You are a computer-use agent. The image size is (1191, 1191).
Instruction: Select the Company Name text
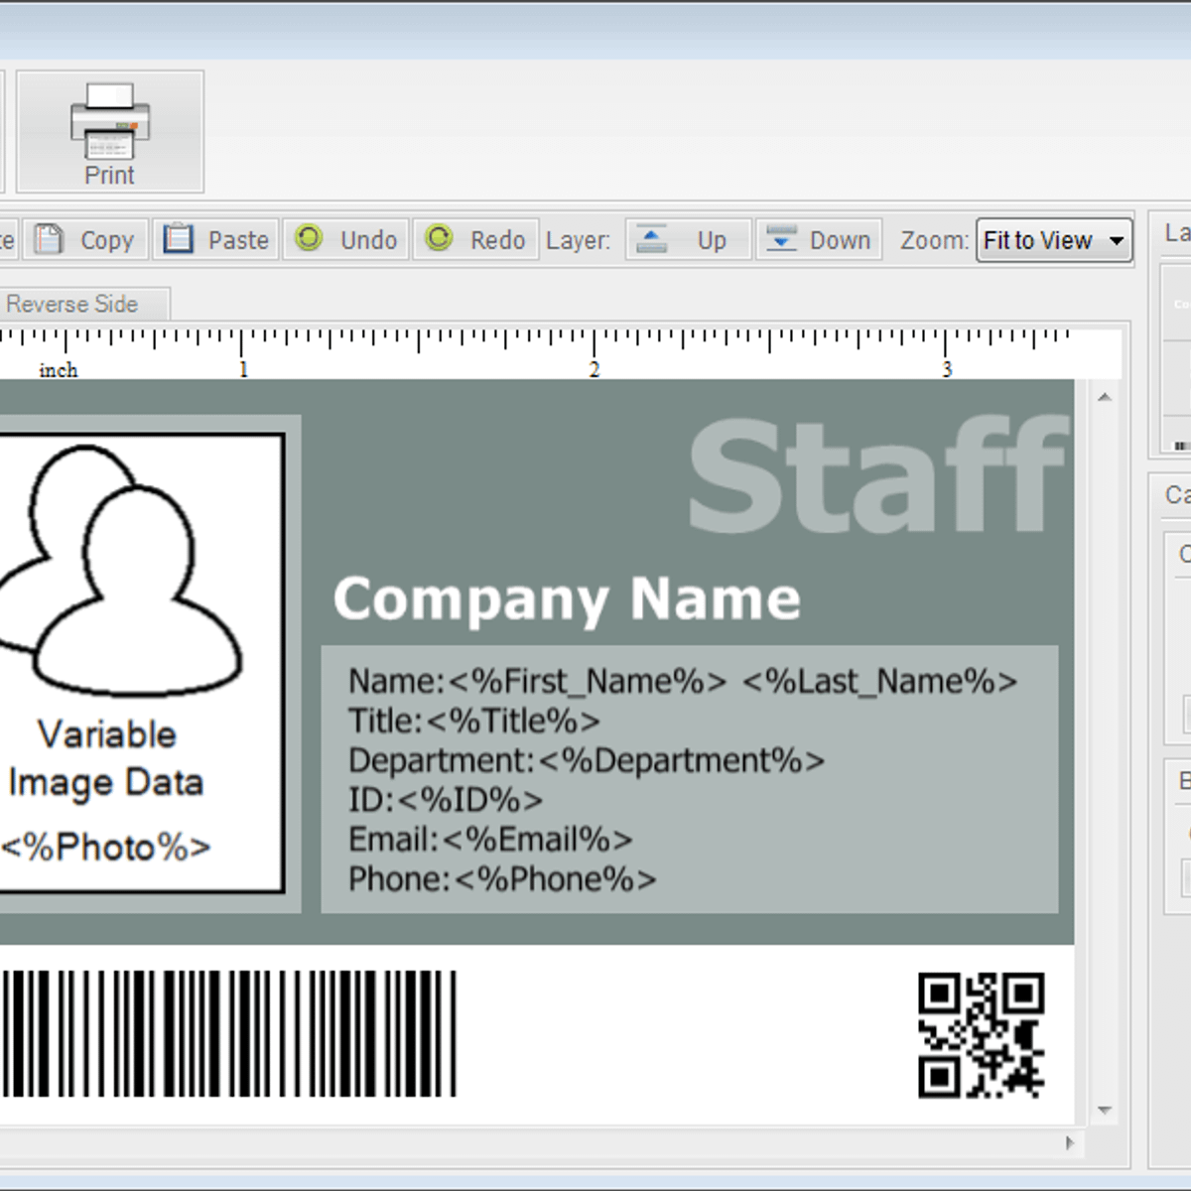(x=567, y=599)
